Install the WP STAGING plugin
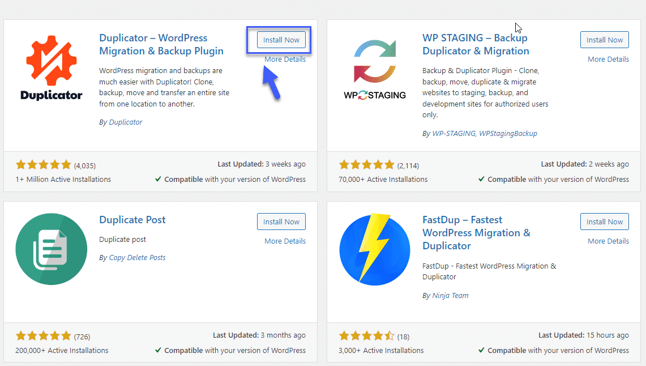Viewport: 646px width, 366px height. (604, 40)
